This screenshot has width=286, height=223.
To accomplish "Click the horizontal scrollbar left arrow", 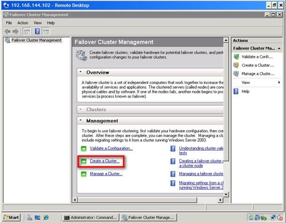I will (x=75, y=200).
